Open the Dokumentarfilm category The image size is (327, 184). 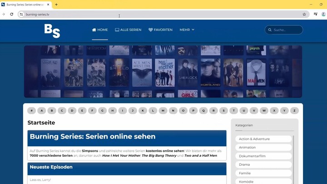click(x=263, y=156)
